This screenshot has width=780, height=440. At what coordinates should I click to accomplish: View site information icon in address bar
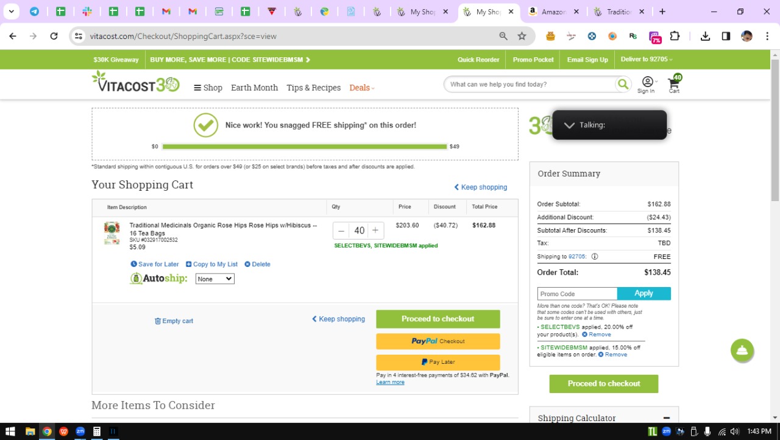click(x=79, y=36)
